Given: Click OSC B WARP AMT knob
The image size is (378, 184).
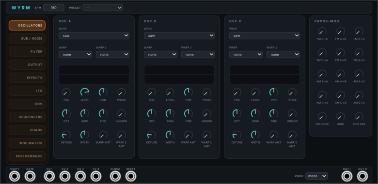Looking at the screenshot, I should (189, 135).
